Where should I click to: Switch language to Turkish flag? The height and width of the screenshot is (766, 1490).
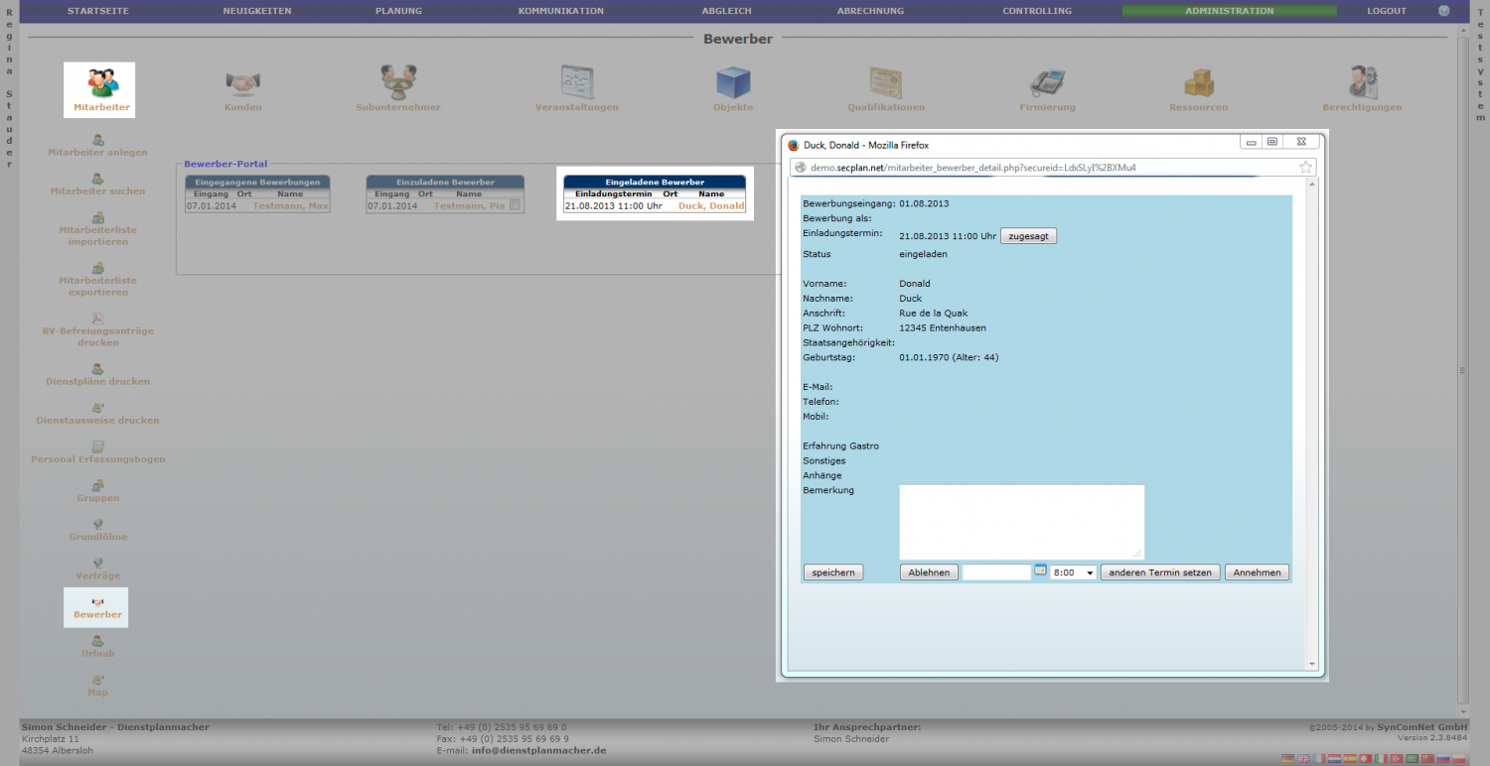click(1397, 758)
